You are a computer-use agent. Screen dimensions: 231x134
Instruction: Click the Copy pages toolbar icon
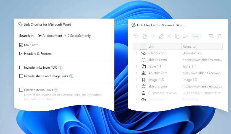click(x=177, y=36)
